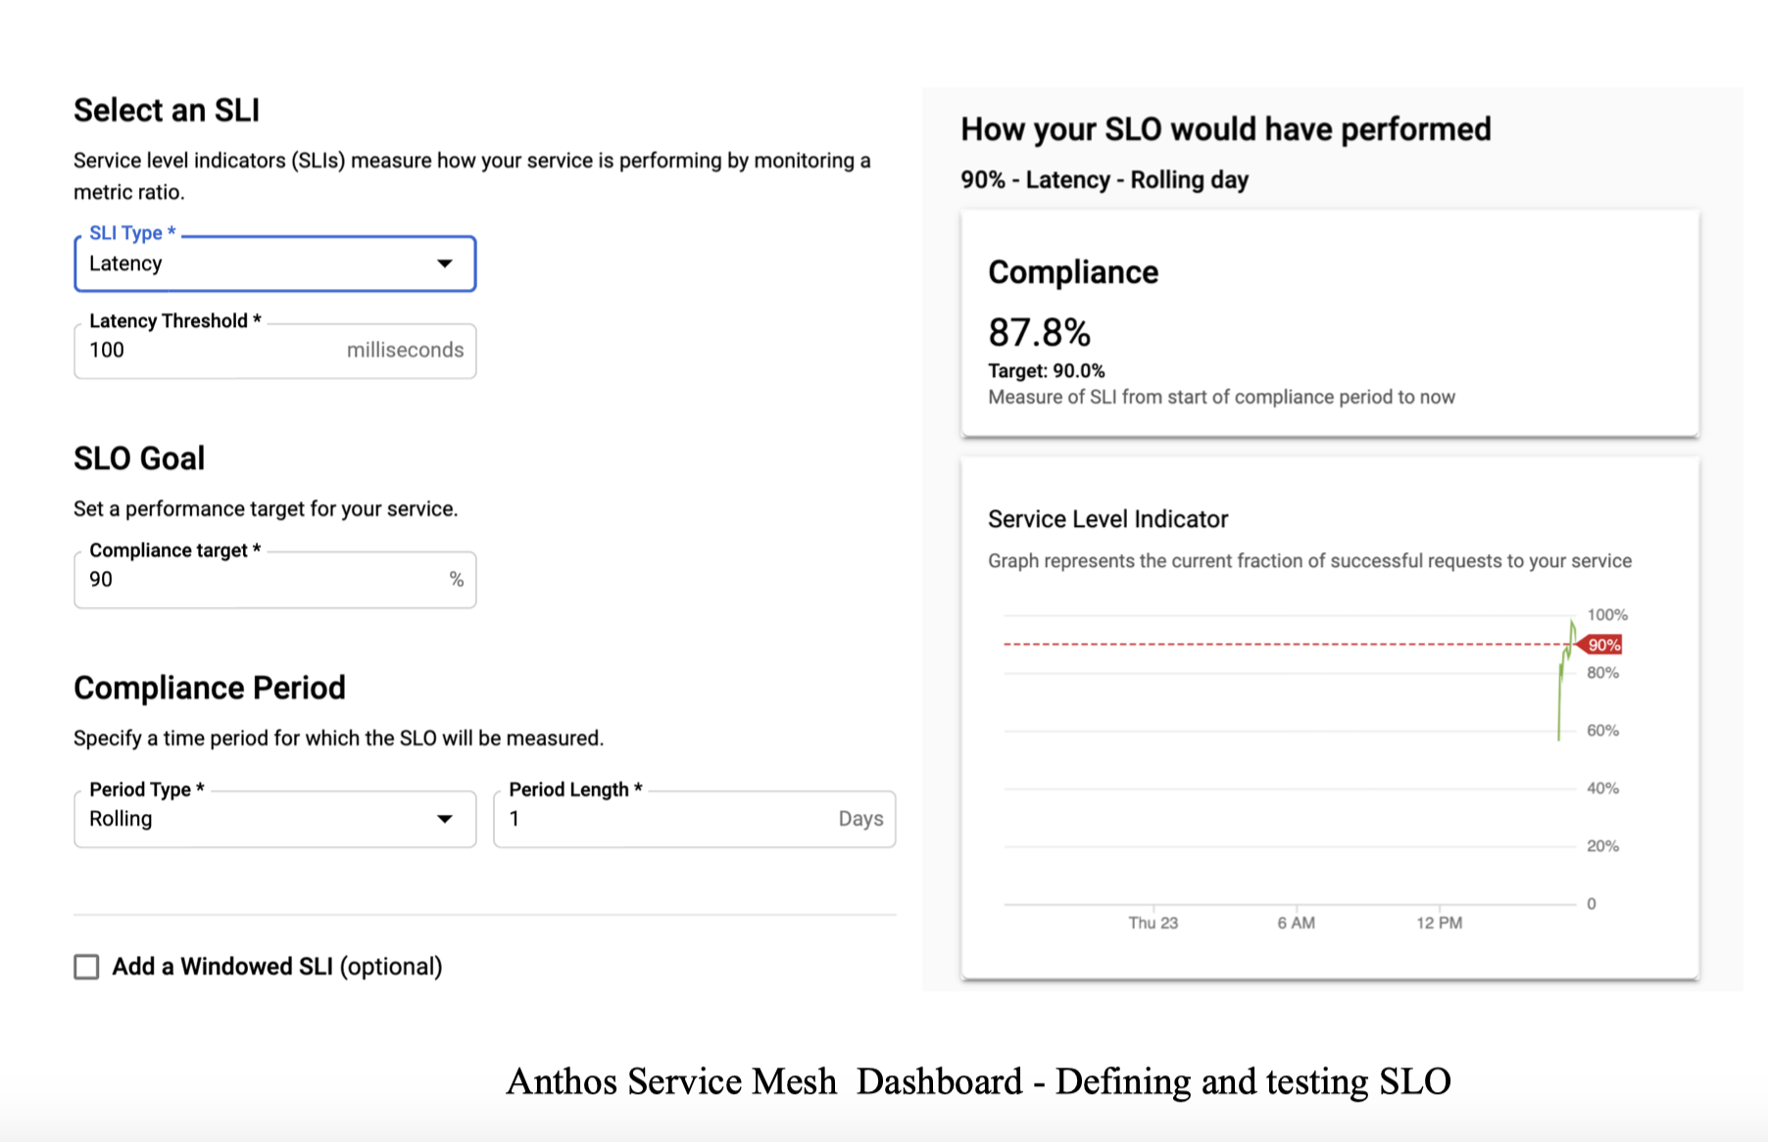Click the Compliance 87.8% card
Image resolution: width=1768 pixels, height=1142 pixels.
click(x=1330, y=323)
